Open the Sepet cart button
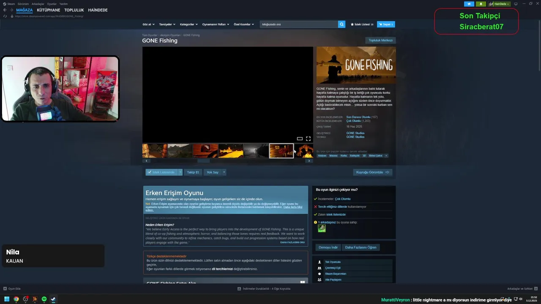The height and width of the screenshot is (304, 541). 386,24
